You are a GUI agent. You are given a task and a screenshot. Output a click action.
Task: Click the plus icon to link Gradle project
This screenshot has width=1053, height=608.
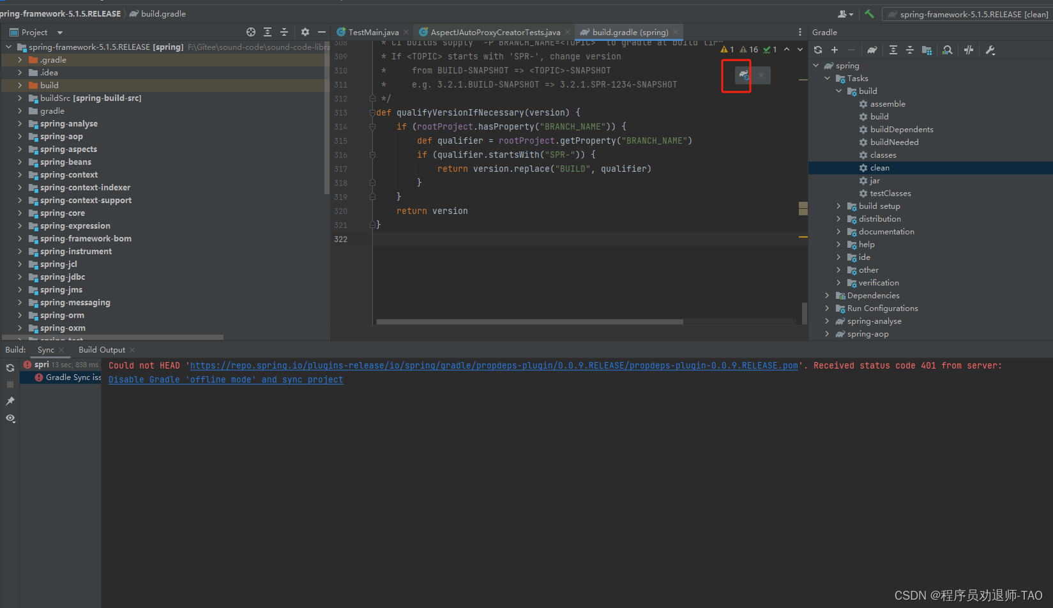[835, 50]
